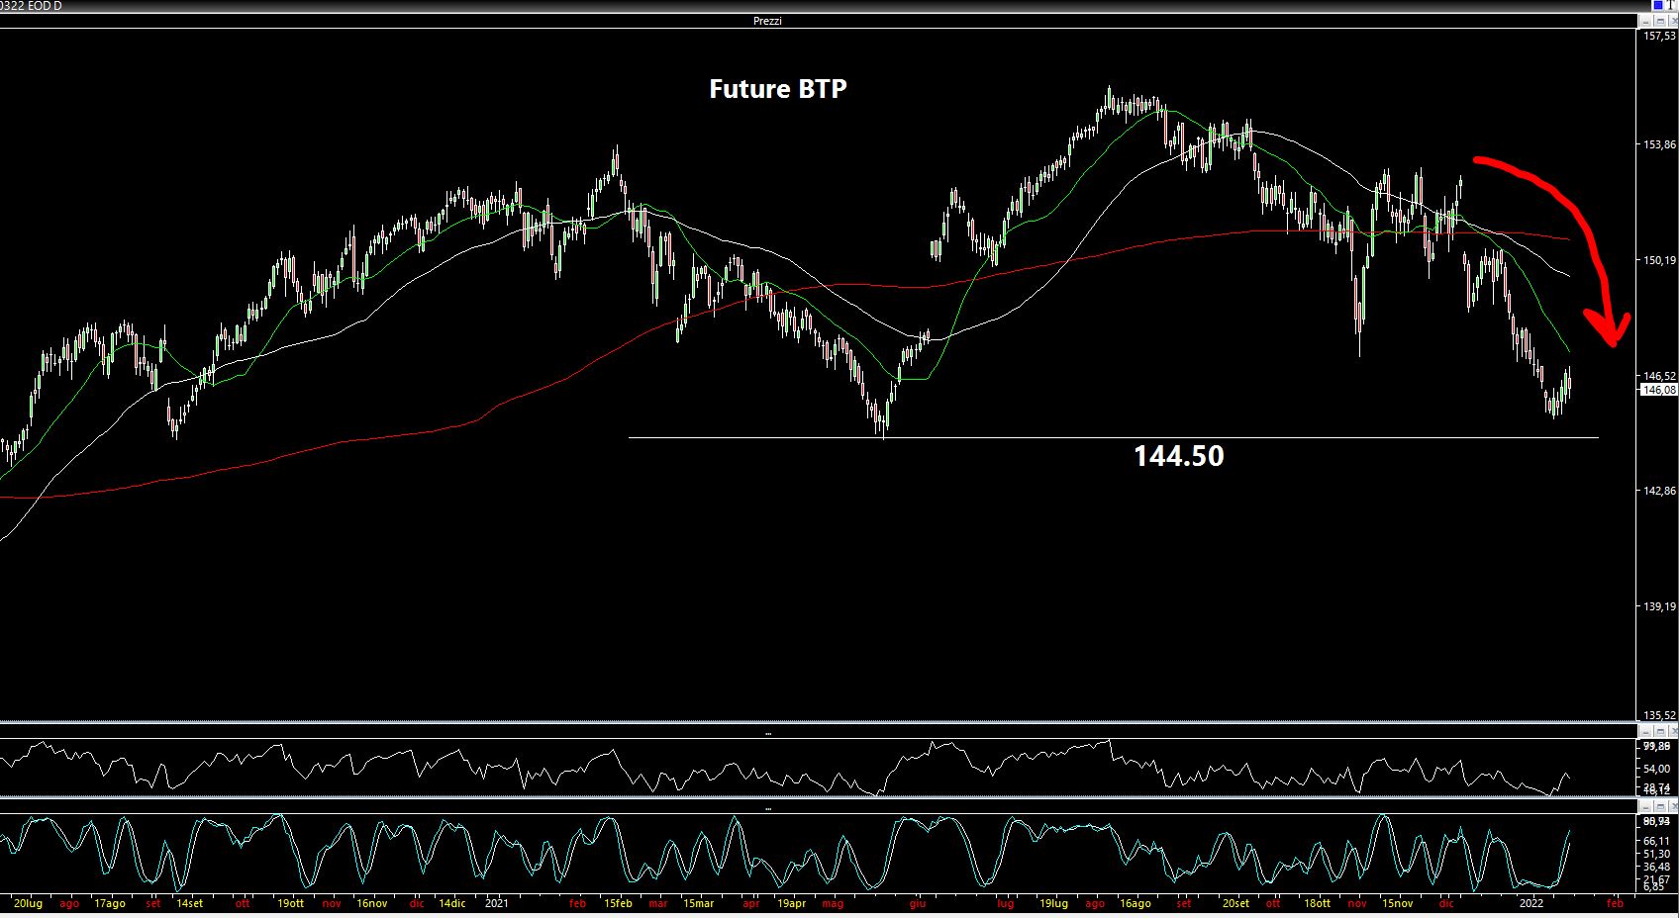The width and height of the screenshot is (1679, 918).
Task: Click the 146,08 current price marker
Action: coord(1658,390)
